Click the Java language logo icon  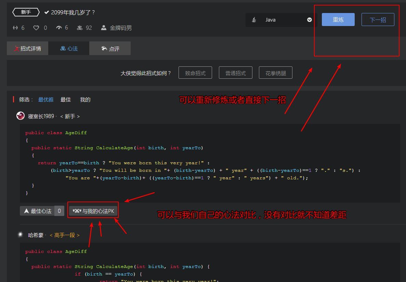[x=254, y=20]
